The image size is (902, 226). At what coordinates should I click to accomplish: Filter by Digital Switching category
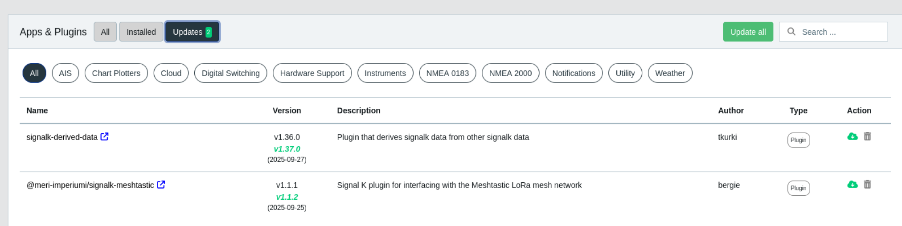point(230,73)
